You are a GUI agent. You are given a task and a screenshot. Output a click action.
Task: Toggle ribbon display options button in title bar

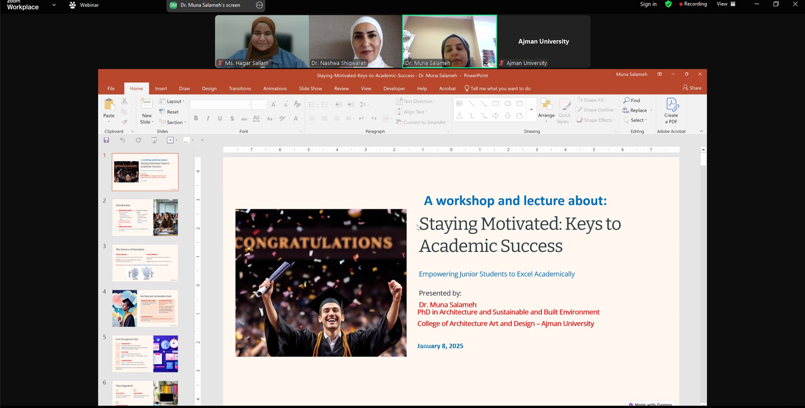point(660,74)
